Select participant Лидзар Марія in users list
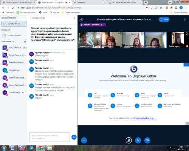This screenshot has height=151, width=189. [14, 92]
